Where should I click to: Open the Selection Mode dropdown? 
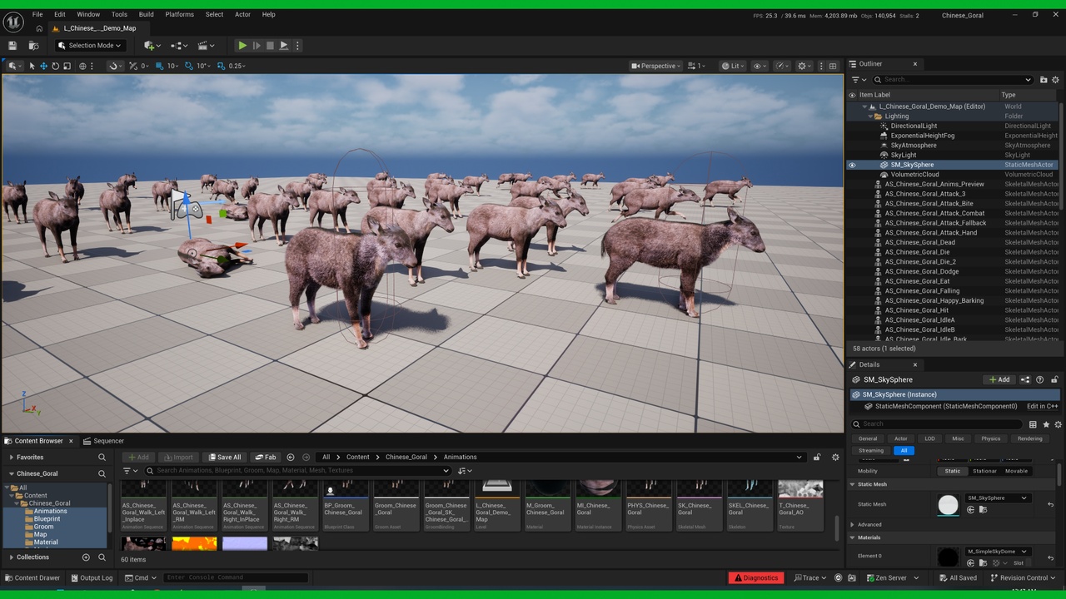tap(90, 46)
